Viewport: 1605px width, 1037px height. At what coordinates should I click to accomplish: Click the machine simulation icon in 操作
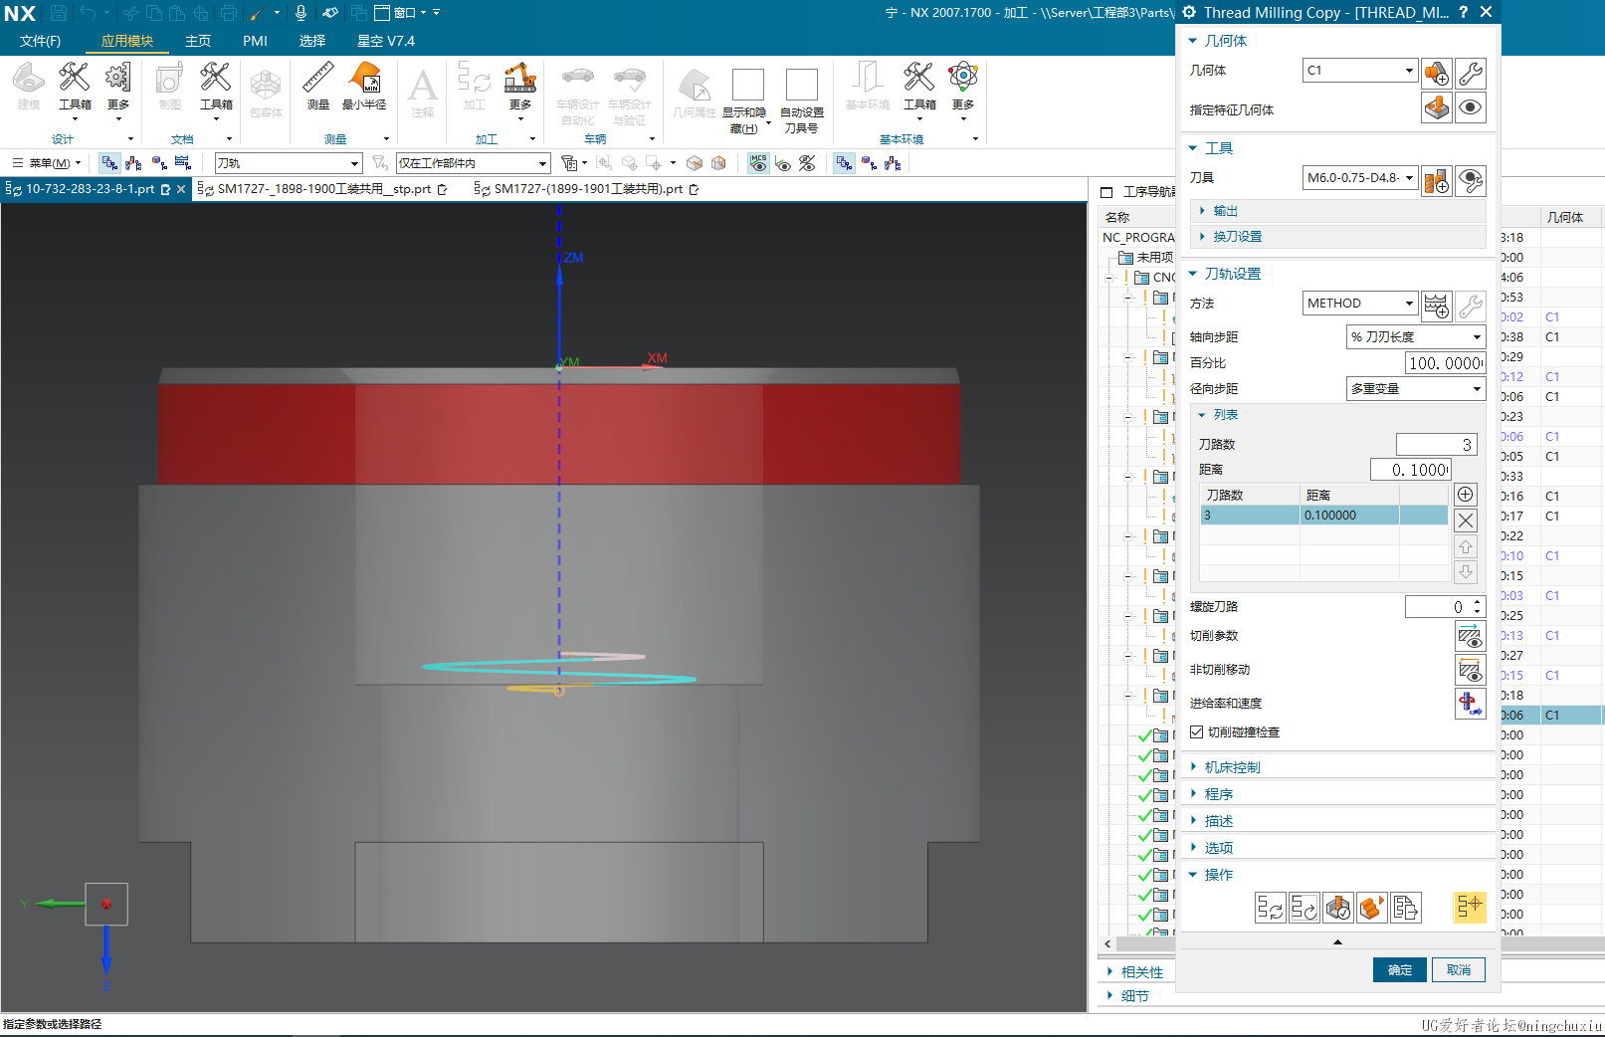(x=1372, y=908)
